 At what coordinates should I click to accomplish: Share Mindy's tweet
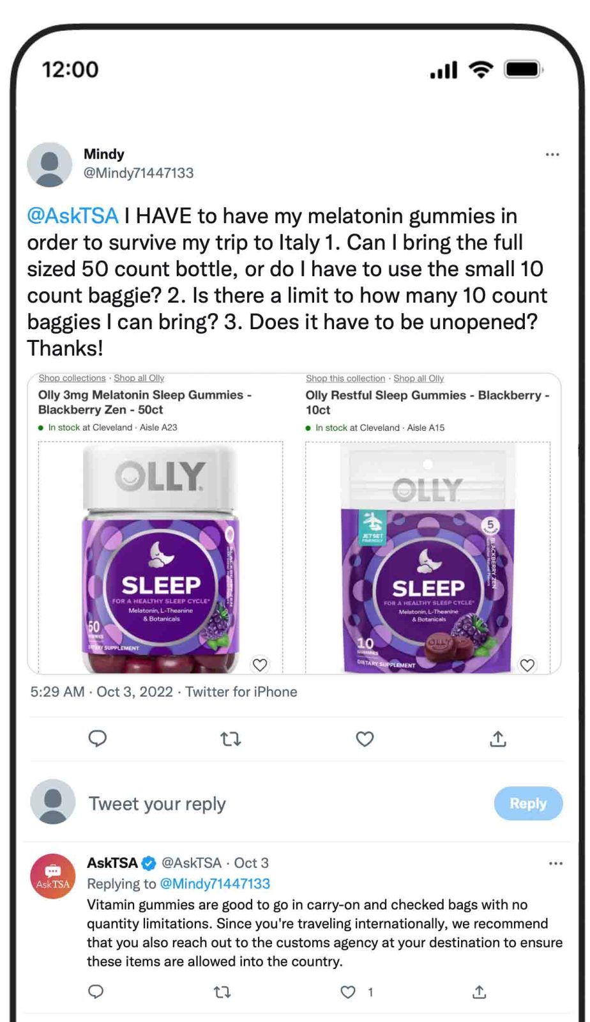498,739
